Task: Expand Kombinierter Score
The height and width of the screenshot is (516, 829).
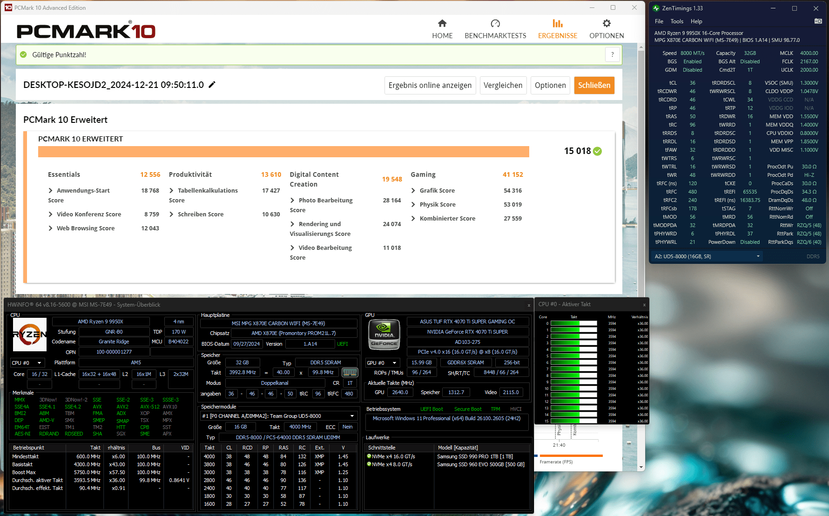Action: click(x=413, y=218)
